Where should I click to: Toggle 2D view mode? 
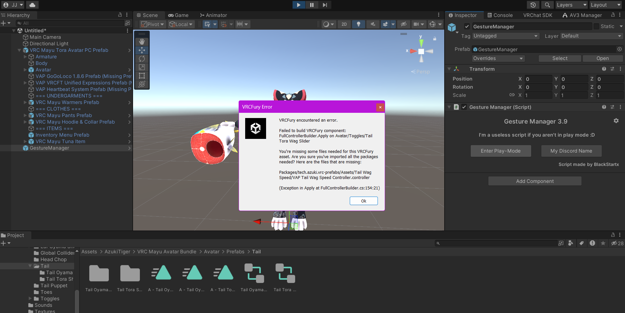pos(344,24)
